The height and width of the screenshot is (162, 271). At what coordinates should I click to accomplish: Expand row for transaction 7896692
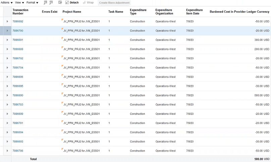click(7, 21)
